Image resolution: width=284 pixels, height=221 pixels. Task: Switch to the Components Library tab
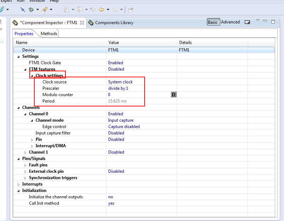[x=114, y=23]
